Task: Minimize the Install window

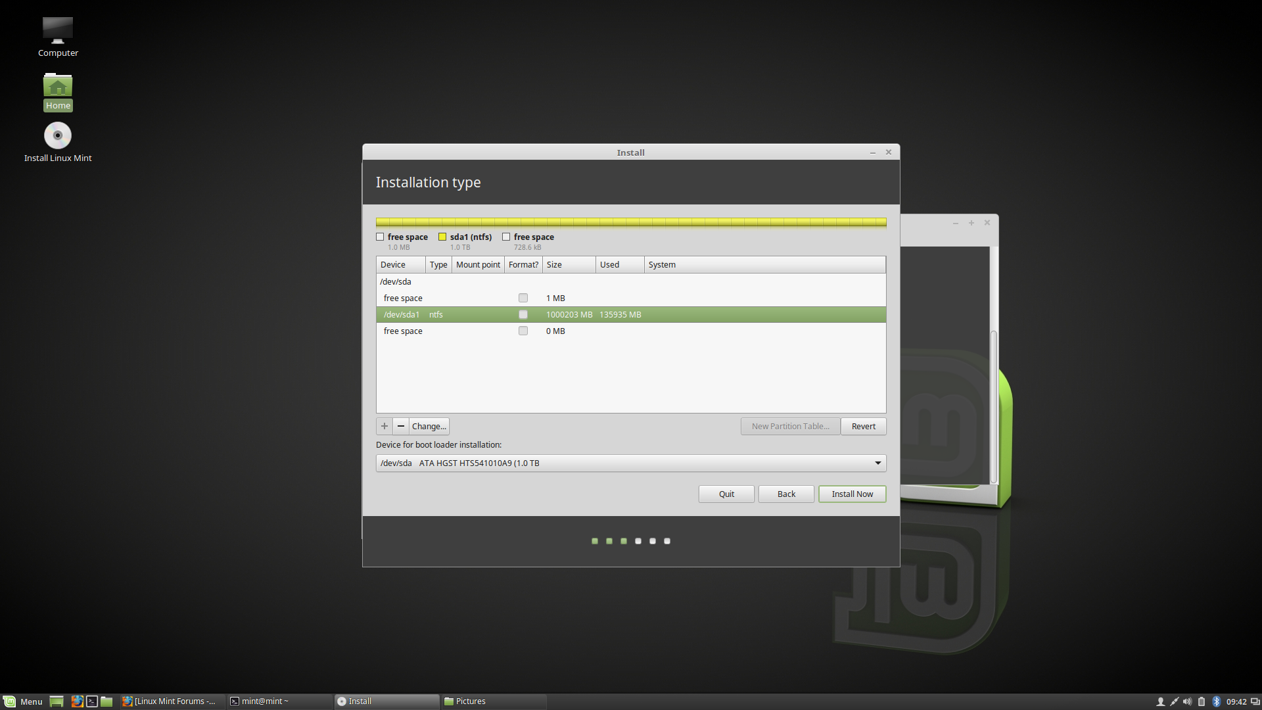Action: pos(873,153)
